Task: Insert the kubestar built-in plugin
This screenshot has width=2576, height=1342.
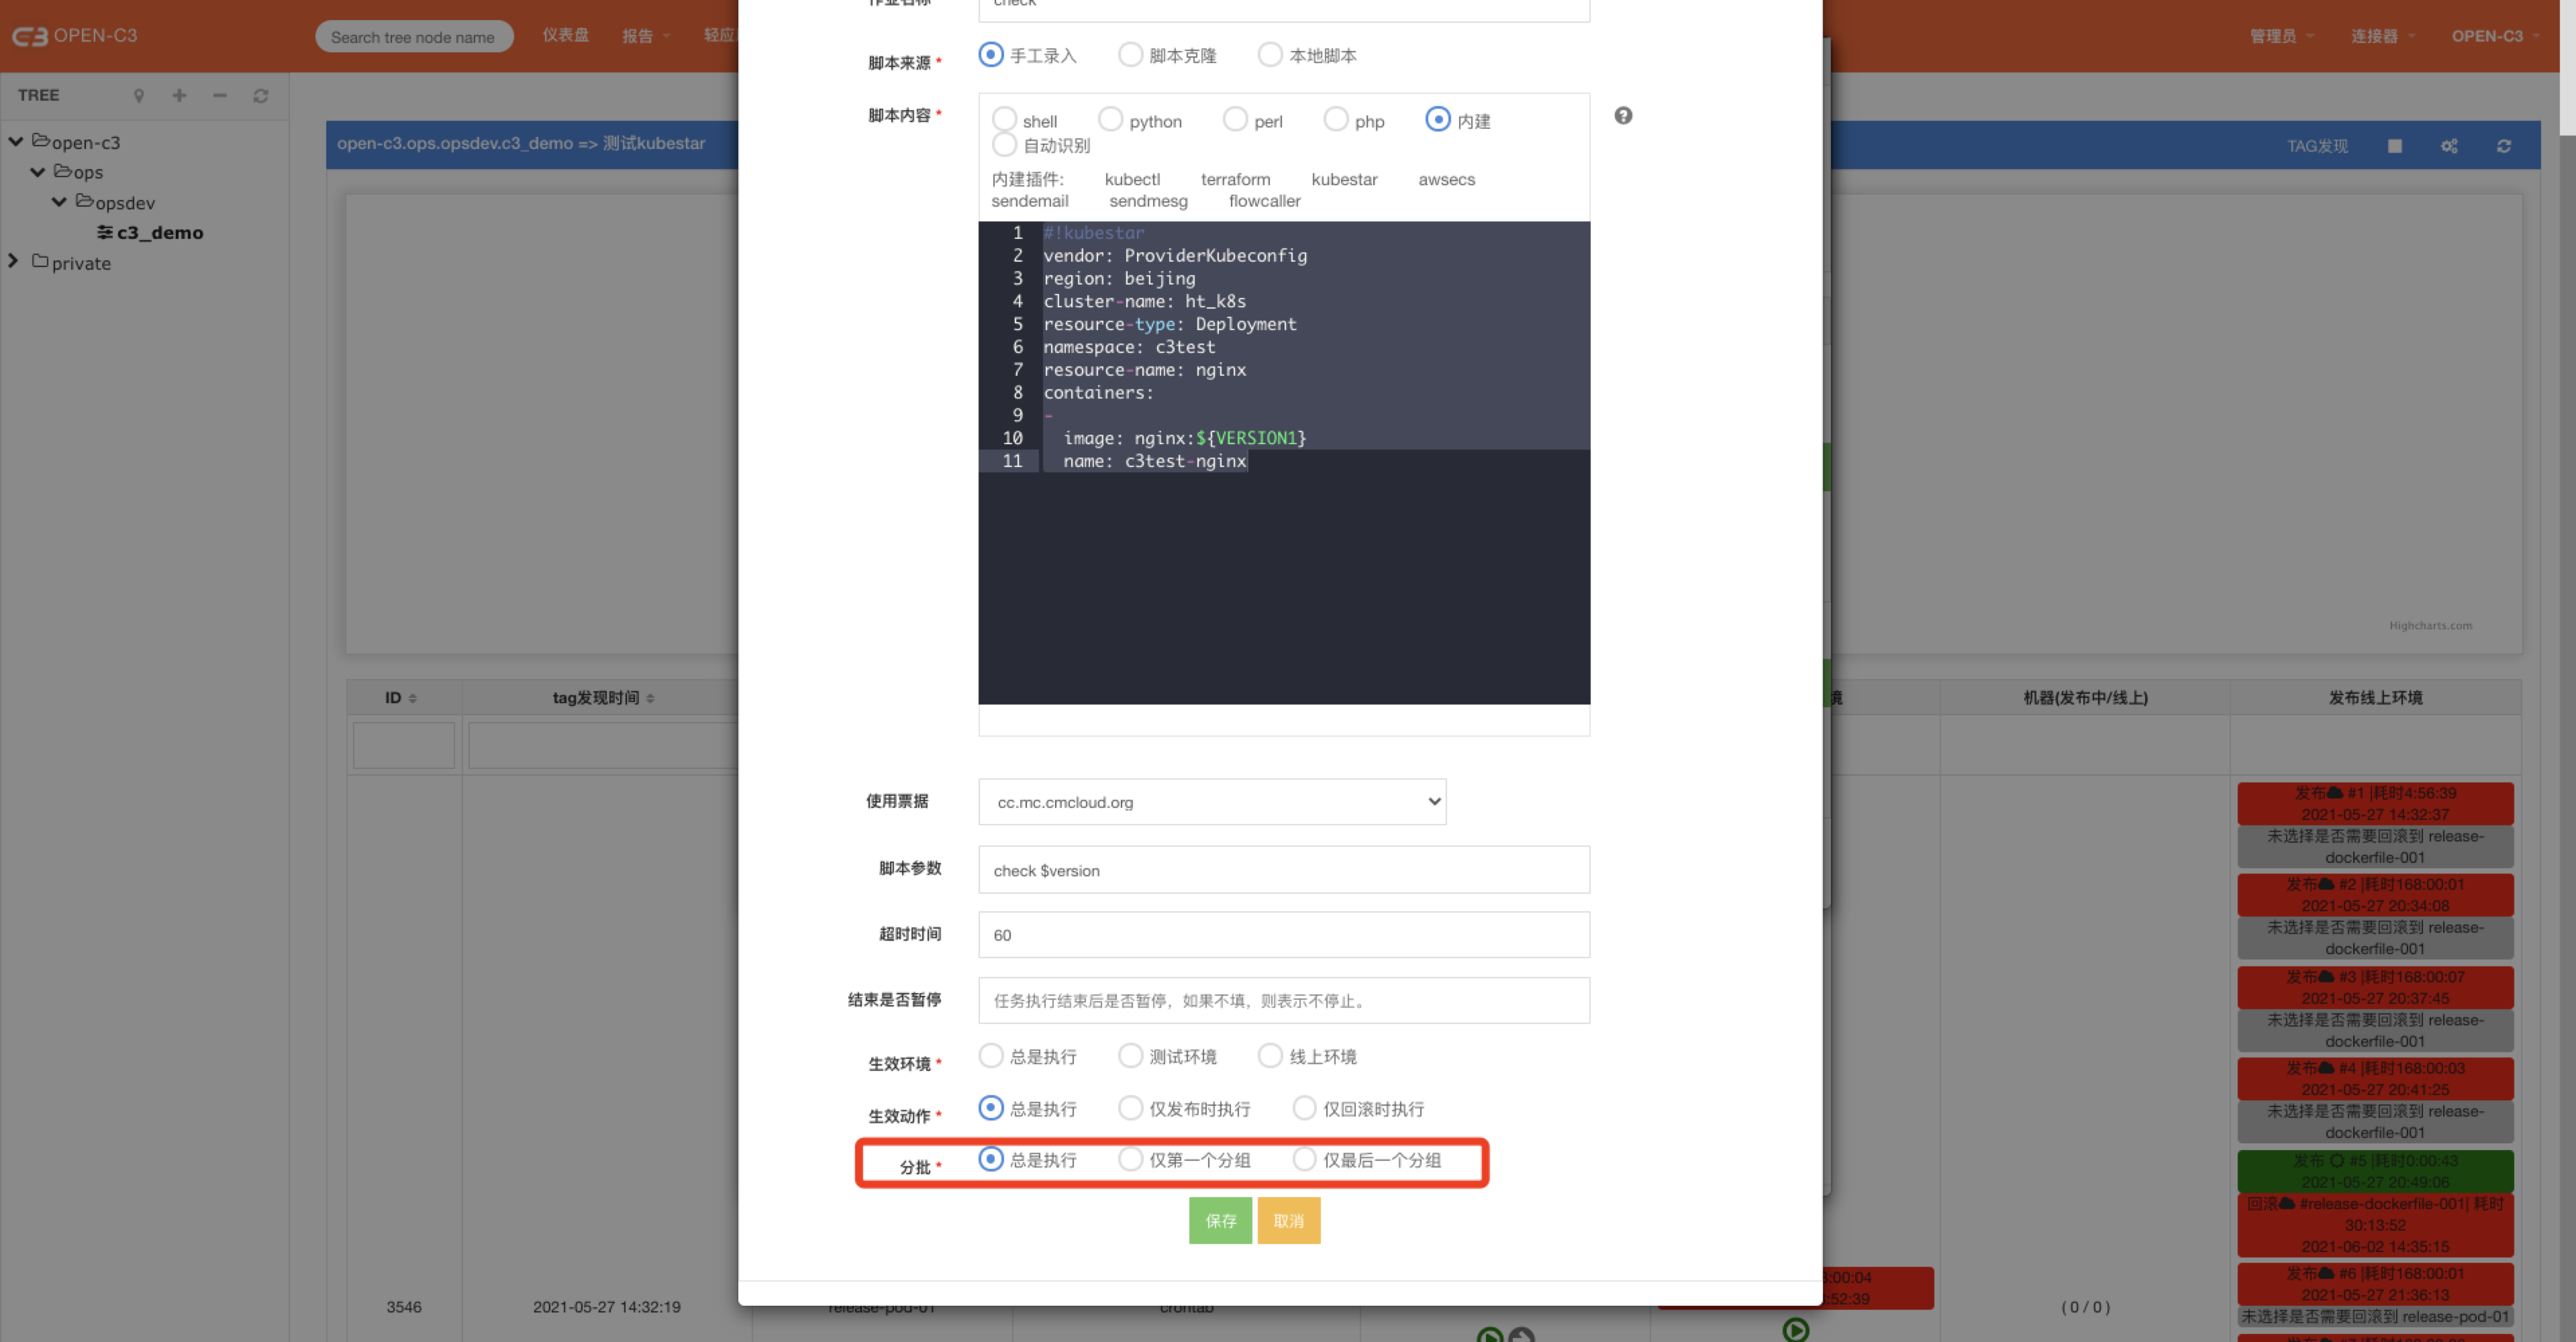Action: [x=1344, y=180]
